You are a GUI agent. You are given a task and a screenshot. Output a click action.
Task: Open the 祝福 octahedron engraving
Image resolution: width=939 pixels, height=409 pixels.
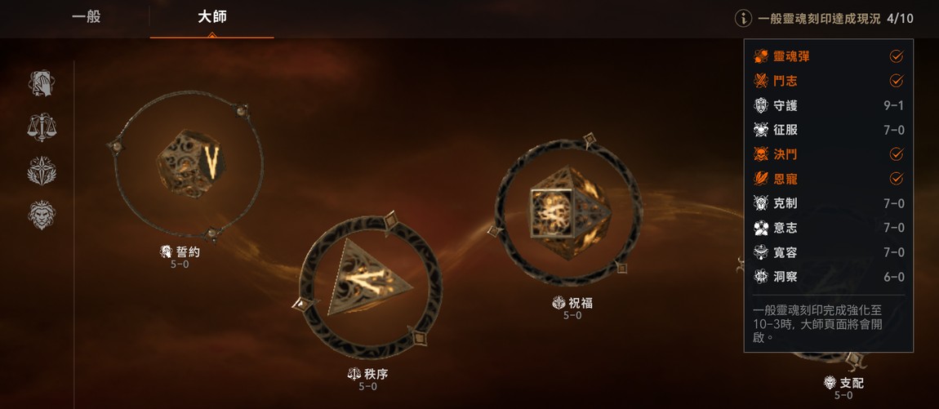[569, 211]
